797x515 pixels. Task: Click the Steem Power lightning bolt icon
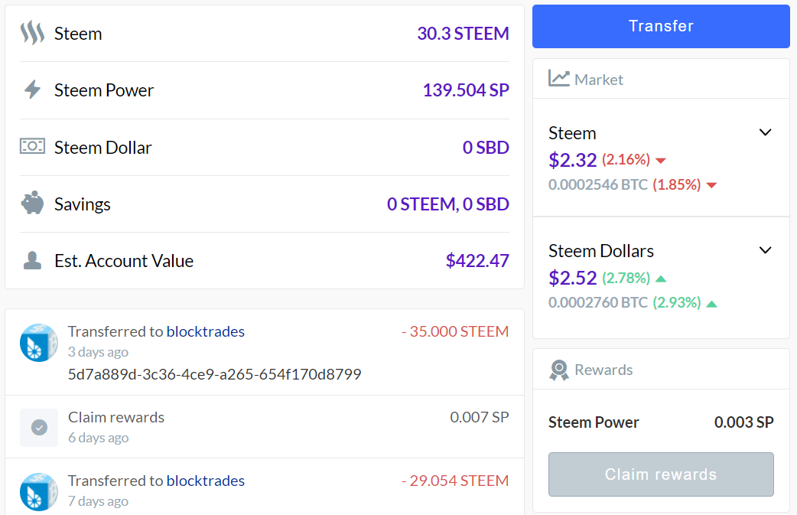tap(33, 90)
